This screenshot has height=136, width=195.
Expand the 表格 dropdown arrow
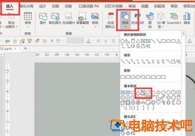28,27
